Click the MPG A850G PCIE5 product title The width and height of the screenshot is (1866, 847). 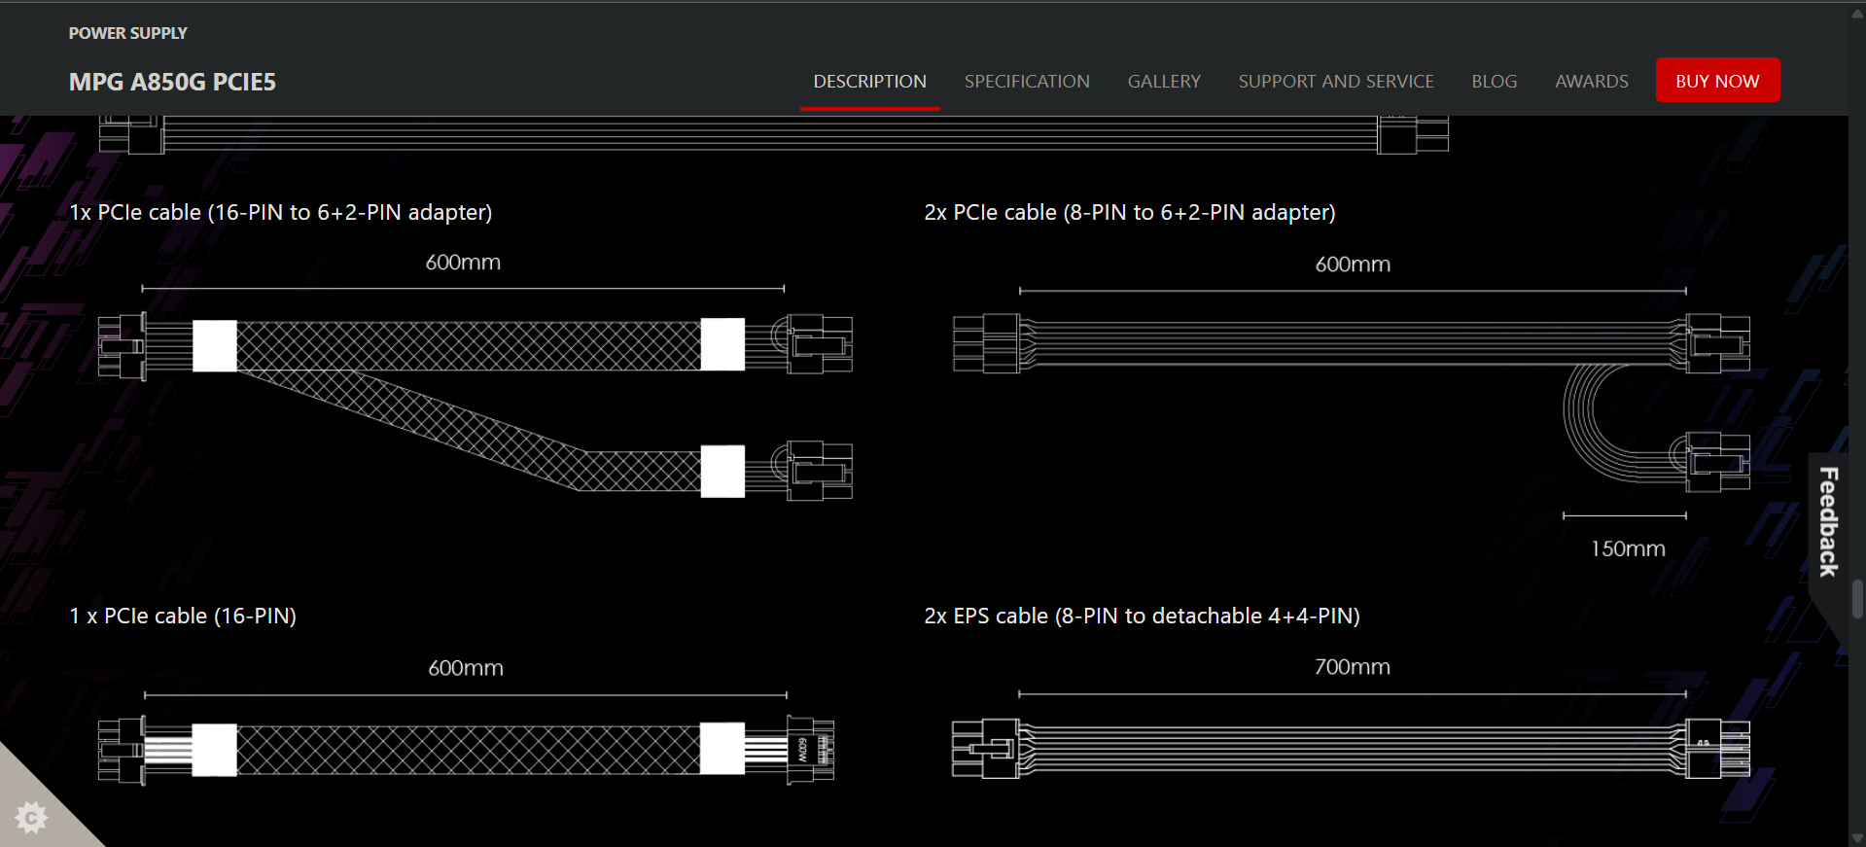pyautogui.click(x=172, y=82)
